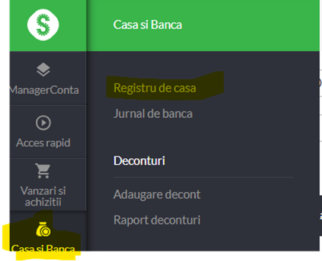This screenshot has width=322, height=261.
Task: Open Vanzari si achizitii text label
Action: click(x=43, y=196)
